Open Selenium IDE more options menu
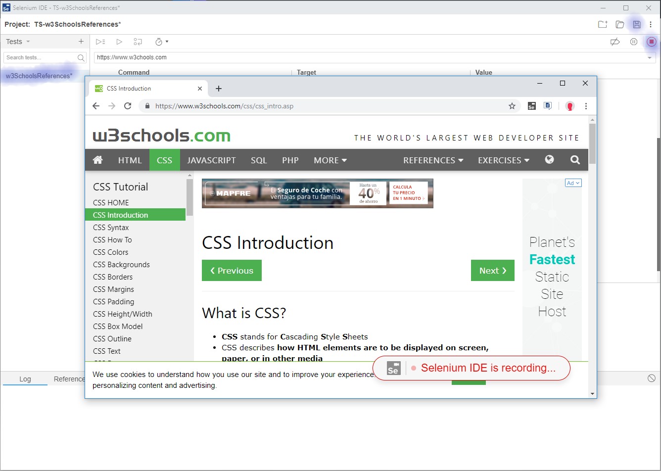 click(x=651, y=24)
